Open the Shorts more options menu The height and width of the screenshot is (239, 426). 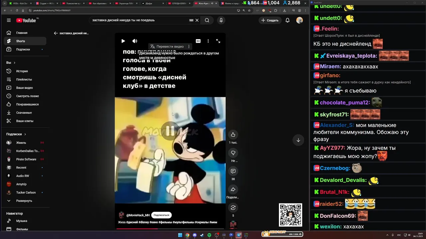click(x=208, y=41)
